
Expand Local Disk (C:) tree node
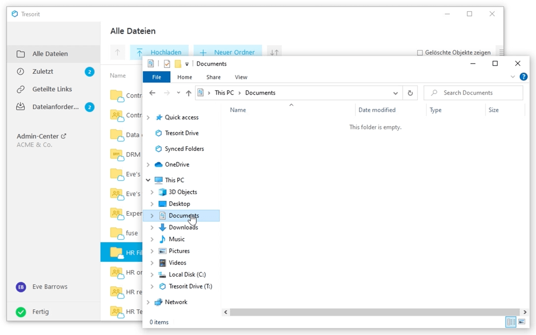click(x=152, y=275)
